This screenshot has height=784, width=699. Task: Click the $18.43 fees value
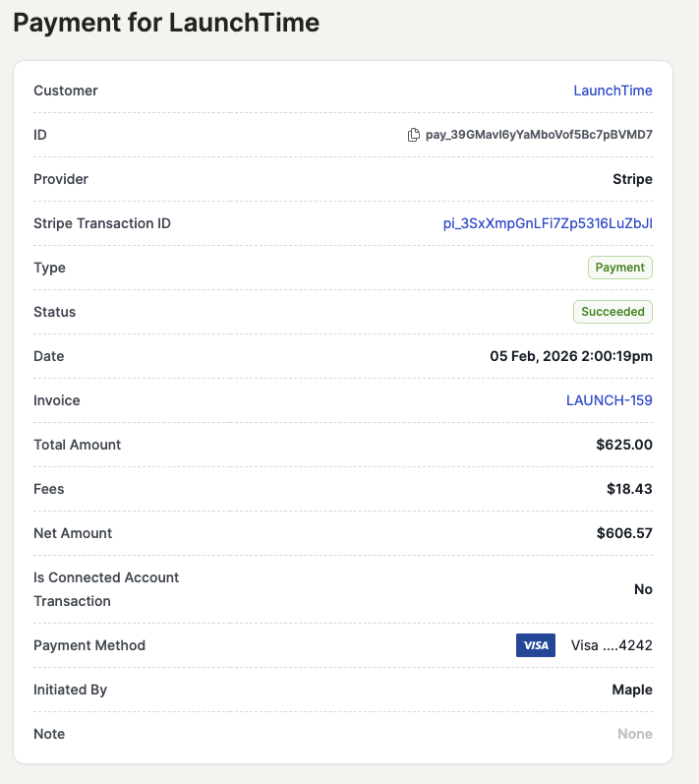[629, 489]
